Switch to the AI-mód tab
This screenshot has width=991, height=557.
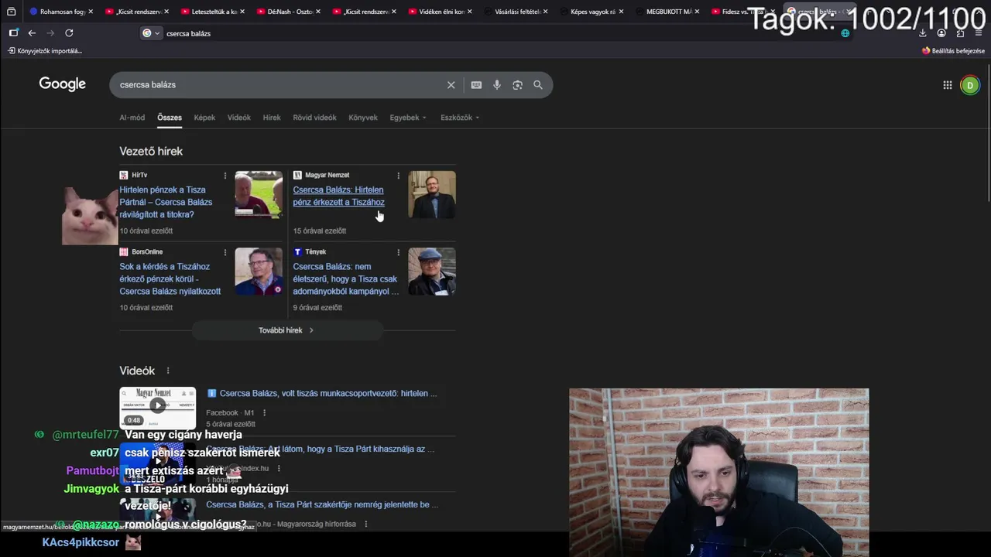click(x=132, y=118)
